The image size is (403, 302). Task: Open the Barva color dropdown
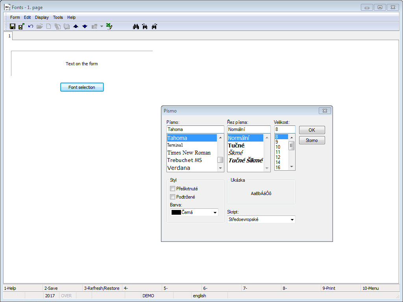point(215,212)
